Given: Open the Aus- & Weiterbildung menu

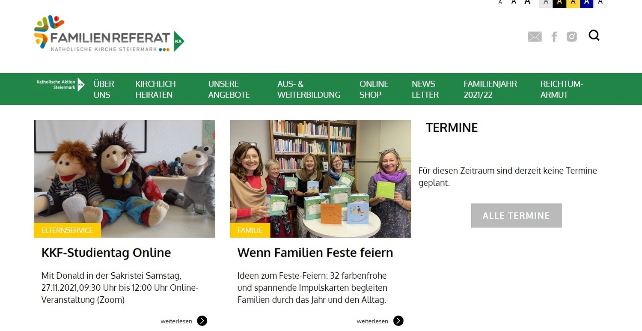Looking at the screenshot, I should tap(309, 89).
